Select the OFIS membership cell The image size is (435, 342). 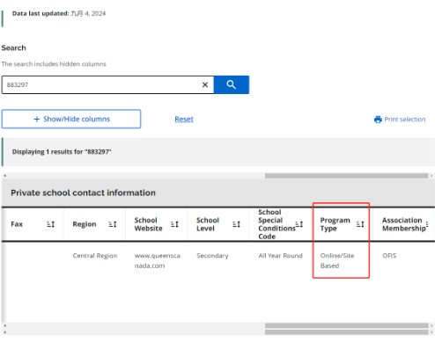tap(389, 256)
